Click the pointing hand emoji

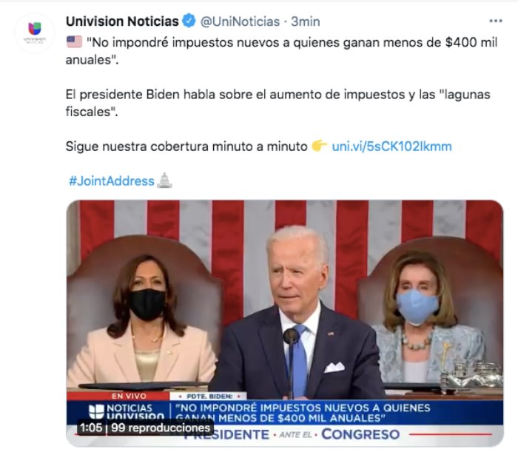[319, 146]
